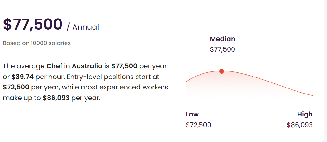Click the $86,093 value under High
Image resolution: width=327 pixels, height=142 pixels.
299,125
